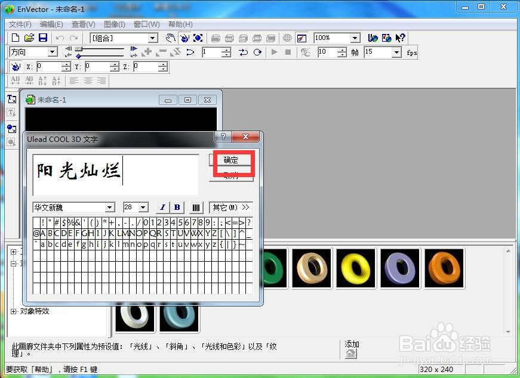Pick the orange ring preset thumbnail
Image resolution: width=520 pixels, height=378 pixels.
(x=444, y=268)
